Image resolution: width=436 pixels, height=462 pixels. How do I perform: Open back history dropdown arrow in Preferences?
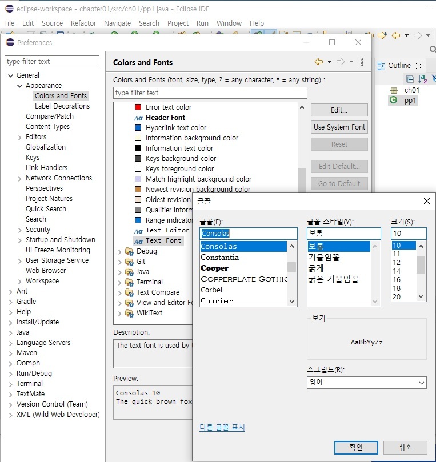pos(329,62)
